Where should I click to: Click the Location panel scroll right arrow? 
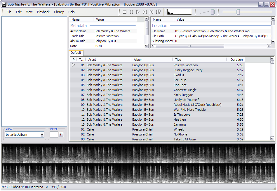pos(269,46)
